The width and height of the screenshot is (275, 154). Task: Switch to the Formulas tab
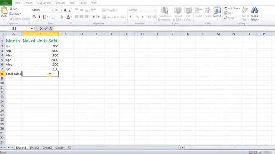point(60,3)
